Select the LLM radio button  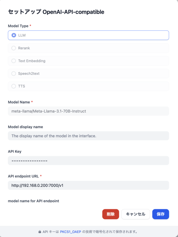(88, 35)
